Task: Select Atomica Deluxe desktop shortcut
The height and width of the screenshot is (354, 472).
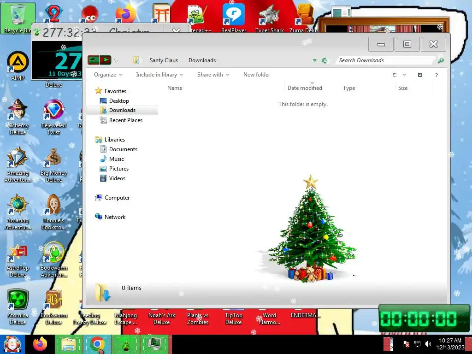Action: tap(18, 307)
